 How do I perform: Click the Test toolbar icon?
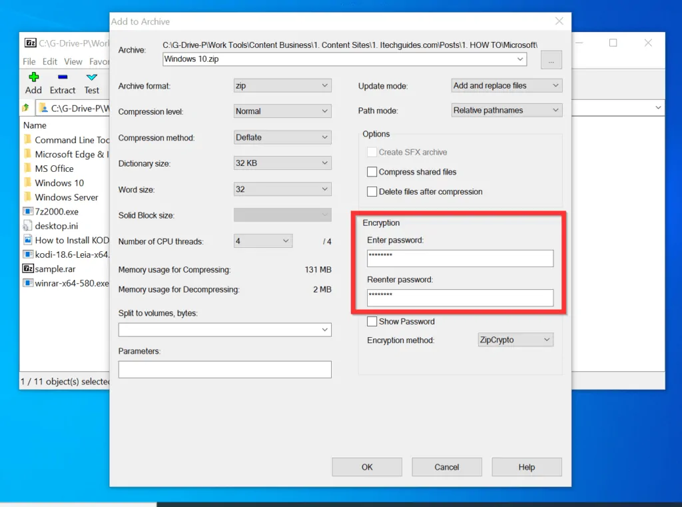(x=92, y=78)
